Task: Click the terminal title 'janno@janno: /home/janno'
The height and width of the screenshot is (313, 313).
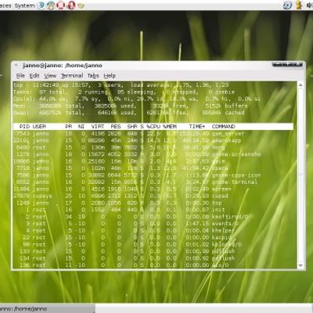Action: 63,66
